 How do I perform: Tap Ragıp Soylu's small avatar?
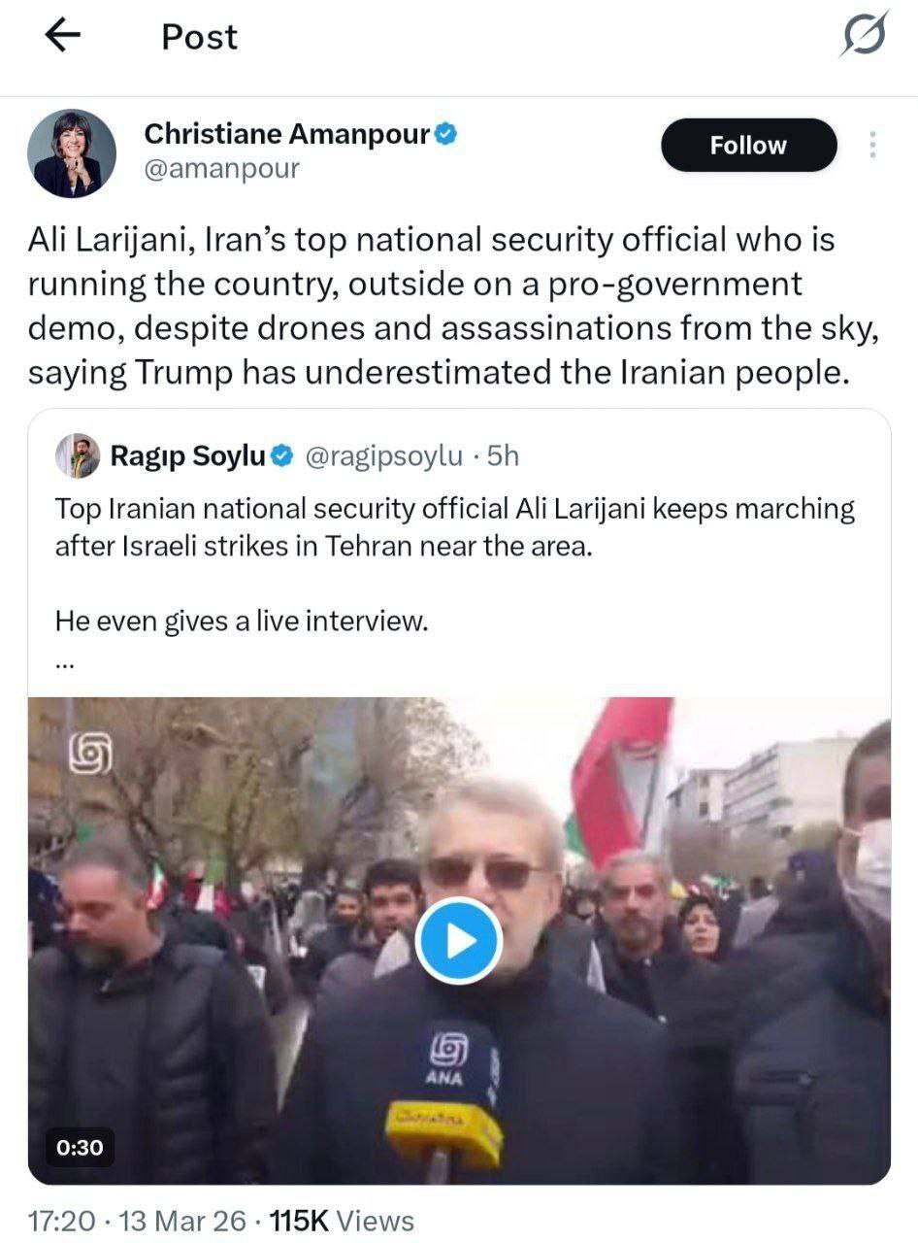(x=78, y=455)
